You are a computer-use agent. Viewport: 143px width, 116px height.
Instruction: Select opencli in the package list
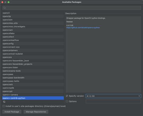pos(33,13)
